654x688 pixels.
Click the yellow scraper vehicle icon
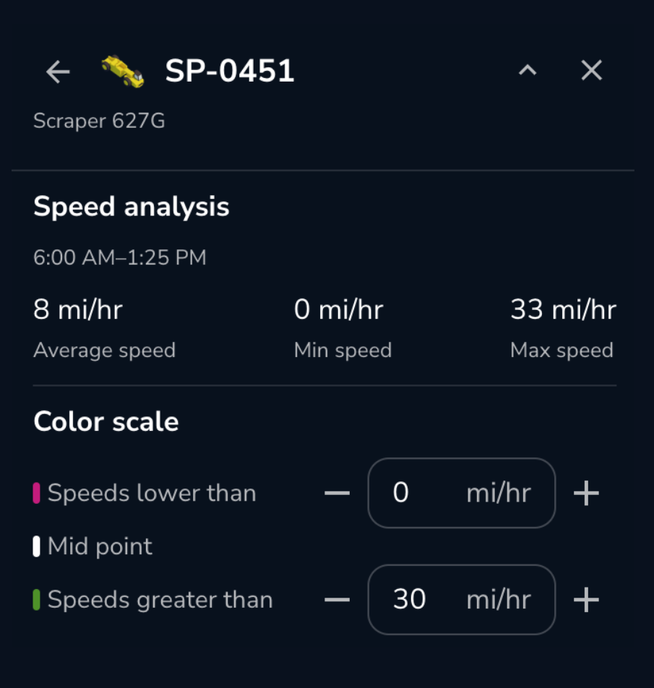122,72
